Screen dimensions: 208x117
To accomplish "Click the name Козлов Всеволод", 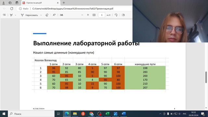I will [x=45, y=60].
